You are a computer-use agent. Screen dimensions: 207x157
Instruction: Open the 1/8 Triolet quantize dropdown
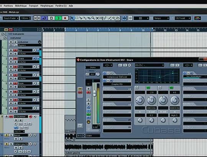(x=183, y=18)
